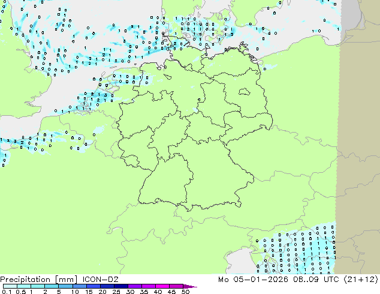Click the 'Precipitation [mm]' title text
This screenshot has width=380, height=294.
coord(38,280)
